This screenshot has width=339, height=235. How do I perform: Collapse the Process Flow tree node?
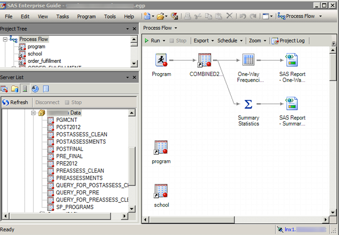click(5, 39)
